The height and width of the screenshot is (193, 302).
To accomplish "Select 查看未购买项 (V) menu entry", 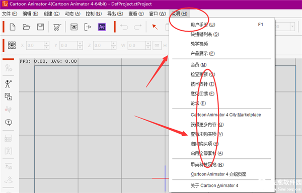I will [221, 134].
